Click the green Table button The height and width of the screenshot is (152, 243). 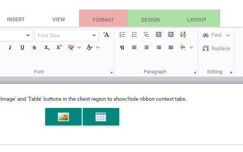[x=101, y=117]
